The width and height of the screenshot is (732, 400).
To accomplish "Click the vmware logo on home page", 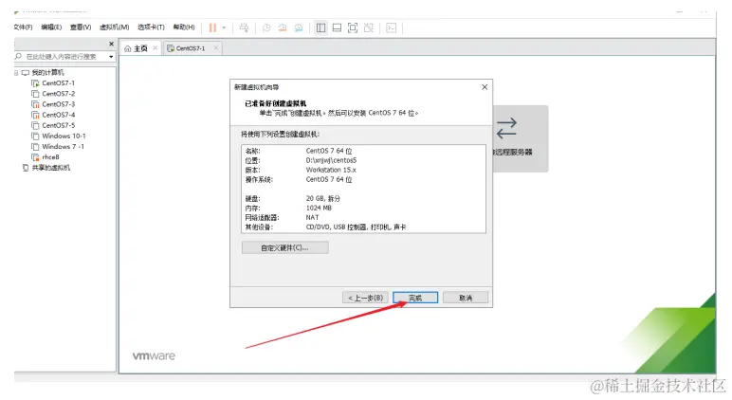I will pyautogui.click(x=154, y=355).
